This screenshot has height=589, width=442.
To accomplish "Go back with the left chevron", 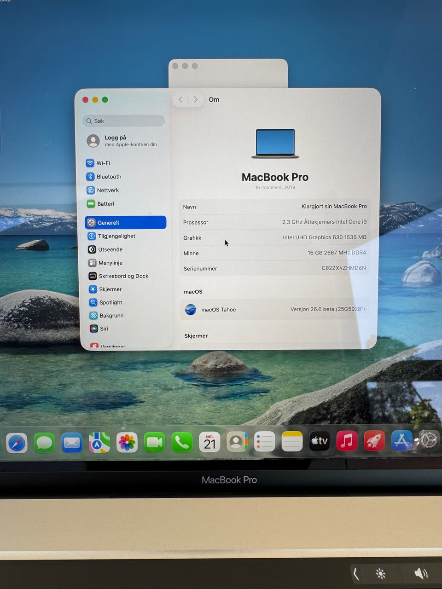I will [x=180, y=99].
